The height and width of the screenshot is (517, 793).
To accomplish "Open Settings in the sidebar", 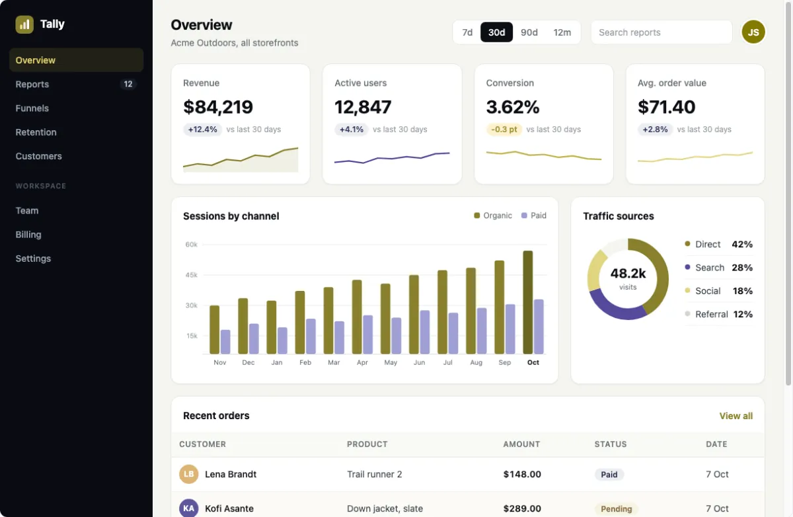I will [76, 258].
